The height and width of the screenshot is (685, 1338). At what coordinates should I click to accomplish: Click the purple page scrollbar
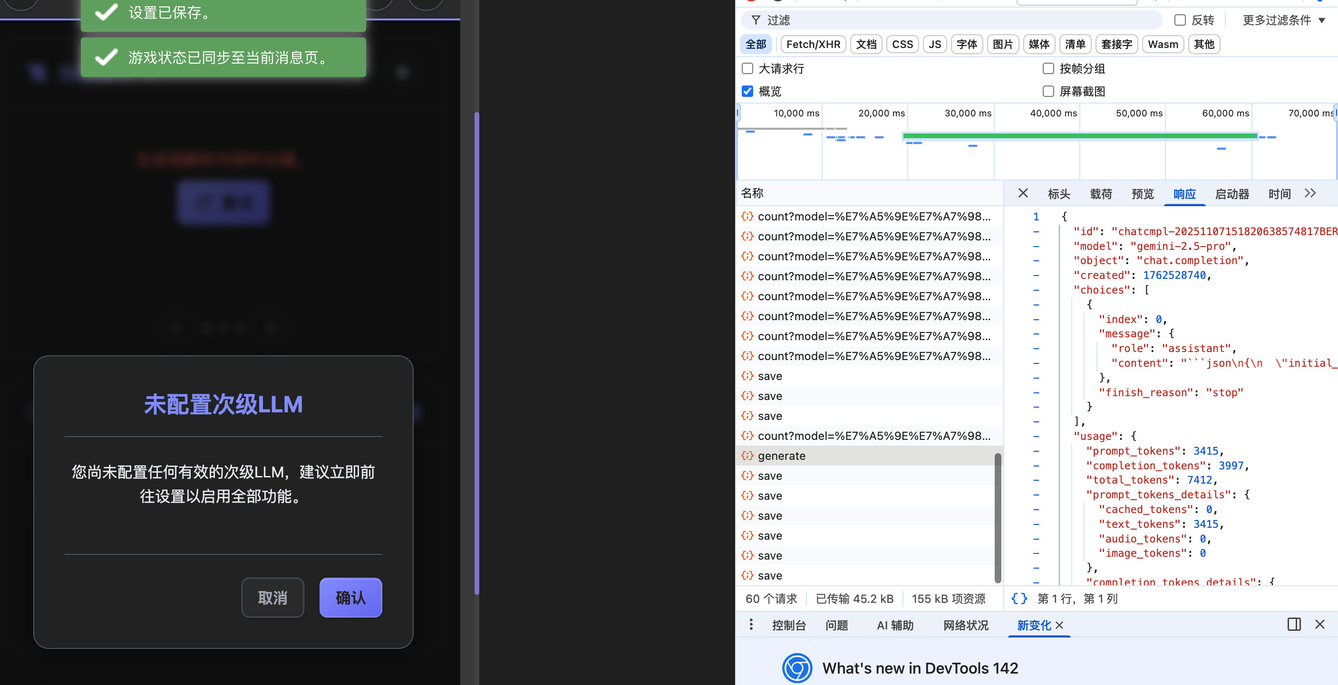pyautogui.click(x=477, y=353)
